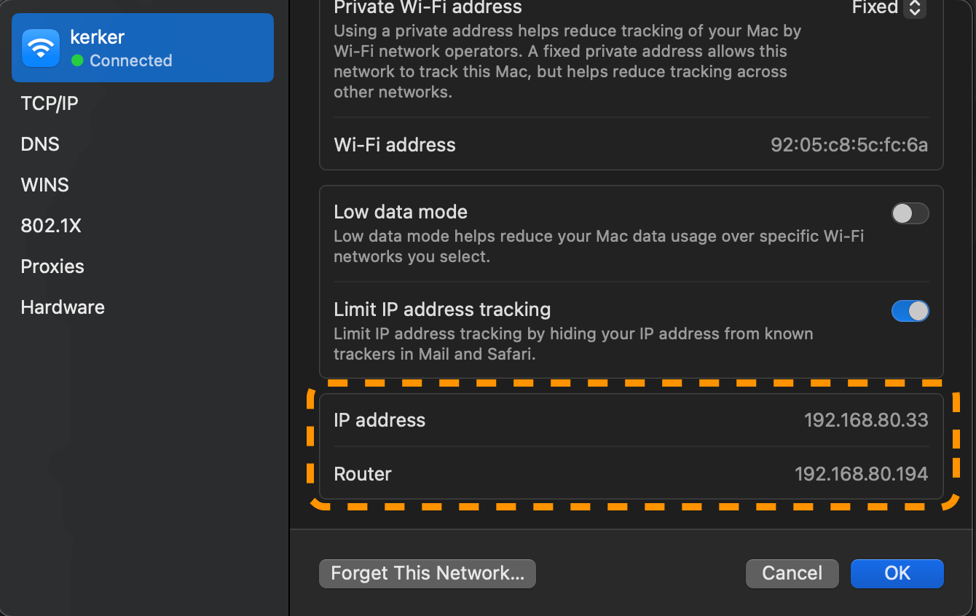This screenshot has height=616, width=976.
Task: Disable Limit IP address tracking
Action: click(x=910, y=310)
